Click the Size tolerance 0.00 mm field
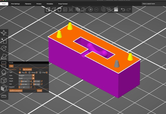The height and width of the screenshot is (114, 166). [37, 84]
